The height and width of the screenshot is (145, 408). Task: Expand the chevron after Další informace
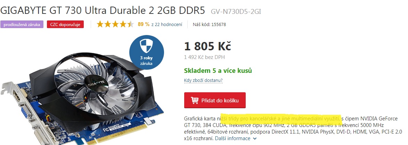255,139
